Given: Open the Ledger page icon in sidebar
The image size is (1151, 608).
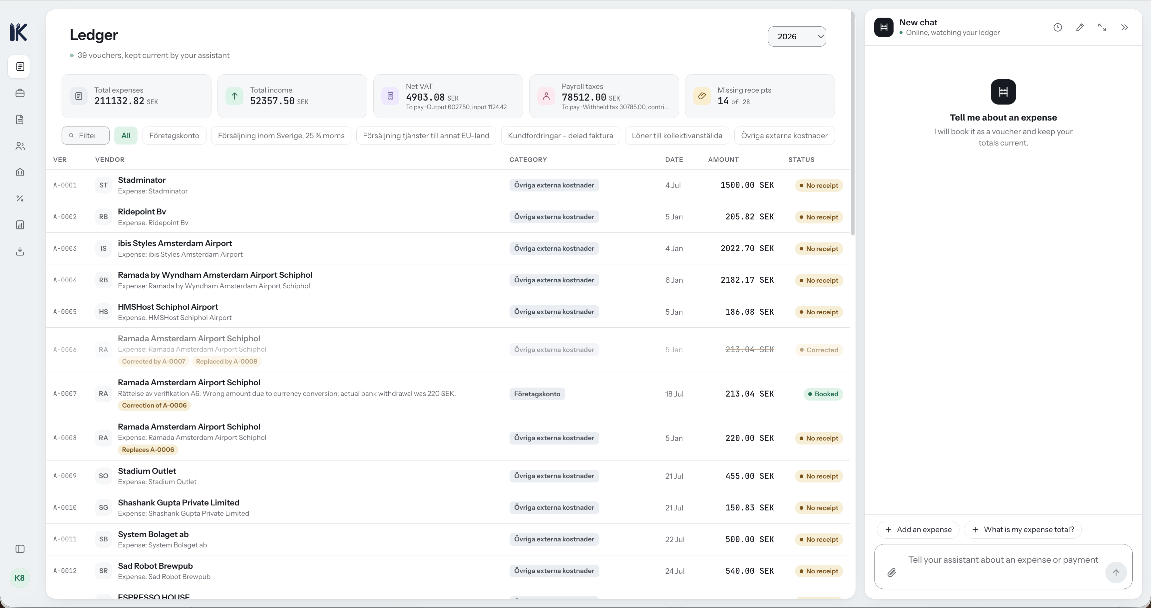Looking at the screenshot, I should coord(20,67).
